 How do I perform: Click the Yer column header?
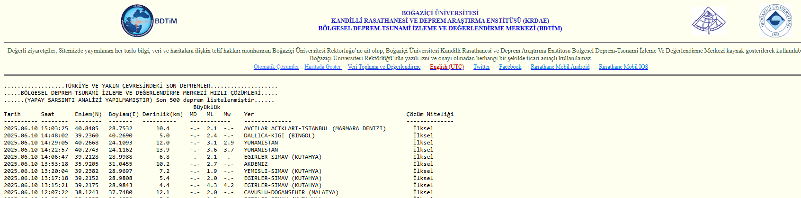(249, 114)
